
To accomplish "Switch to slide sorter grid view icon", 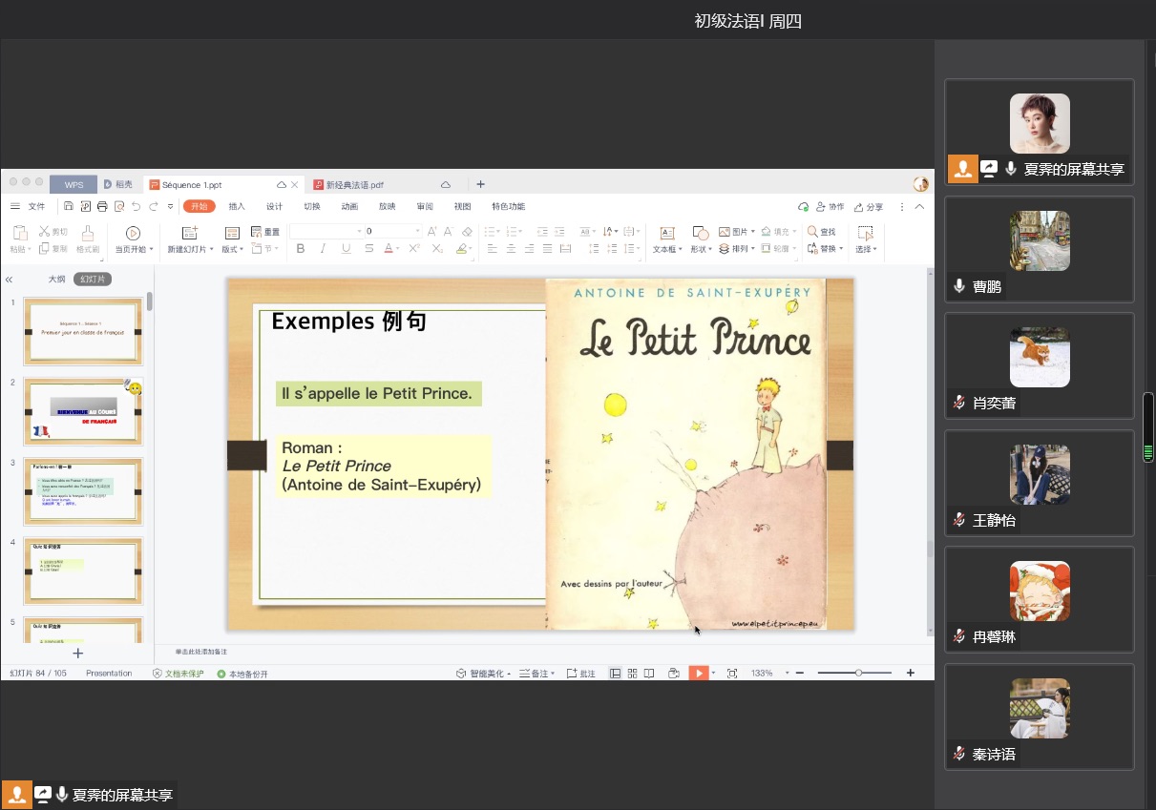I will coord(632,674).
